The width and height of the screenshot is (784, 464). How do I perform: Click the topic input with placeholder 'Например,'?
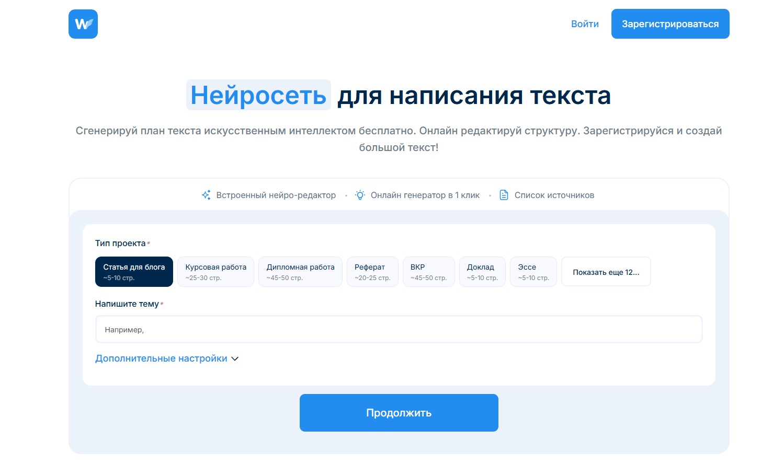pos(399,329)
